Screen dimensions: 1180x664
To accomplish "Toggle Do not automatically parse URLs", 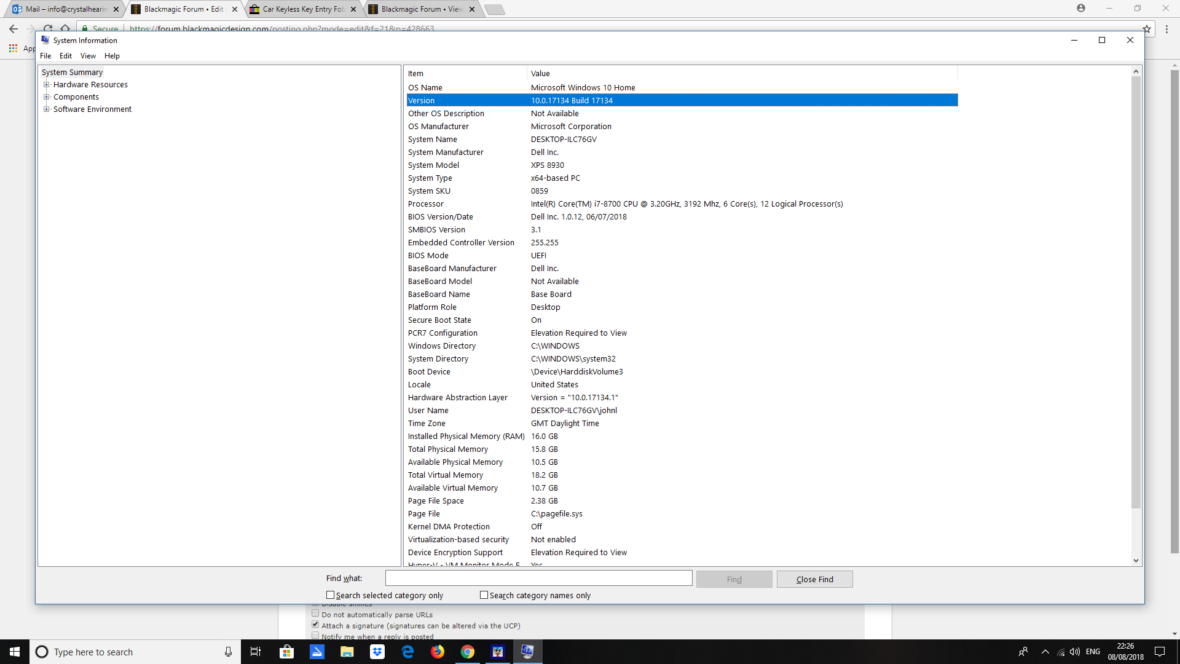I will point(315,614).
